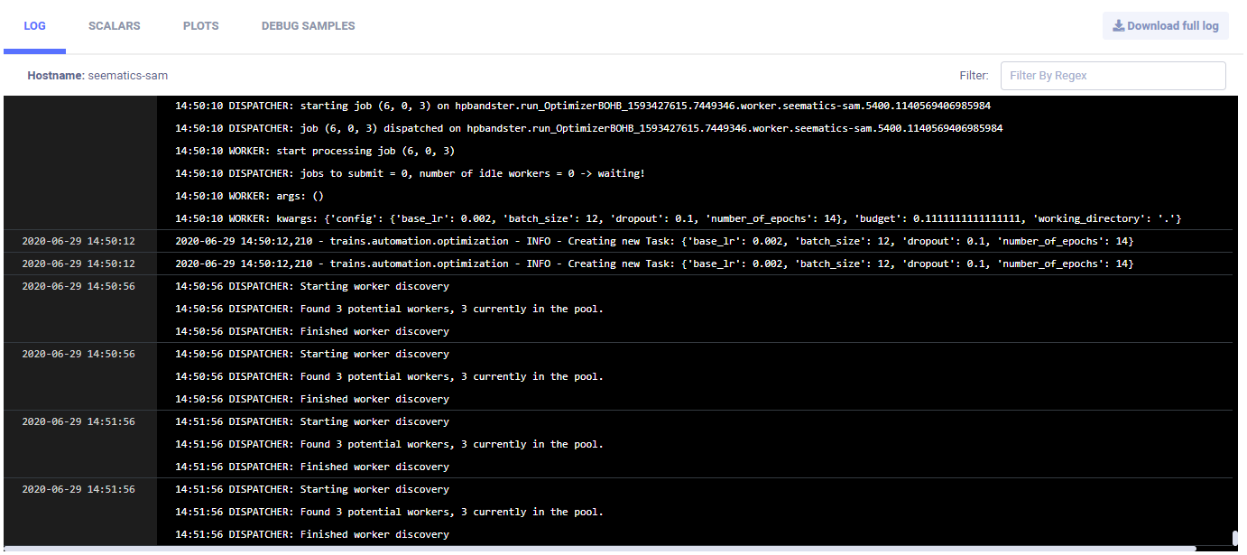
Task: Click the last 2020-06-29 14:51:56 timestamp
Action: 79,489
